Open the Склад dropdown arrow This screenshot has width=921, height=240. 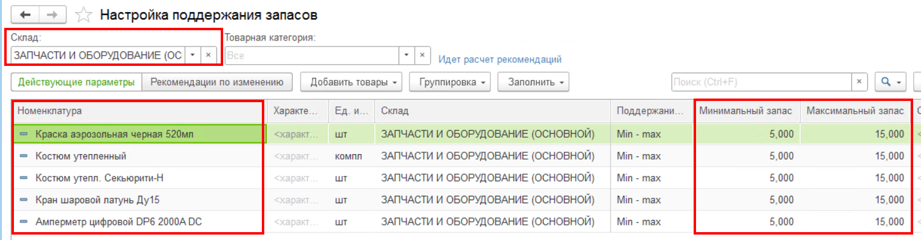click(x=192, y=54)
